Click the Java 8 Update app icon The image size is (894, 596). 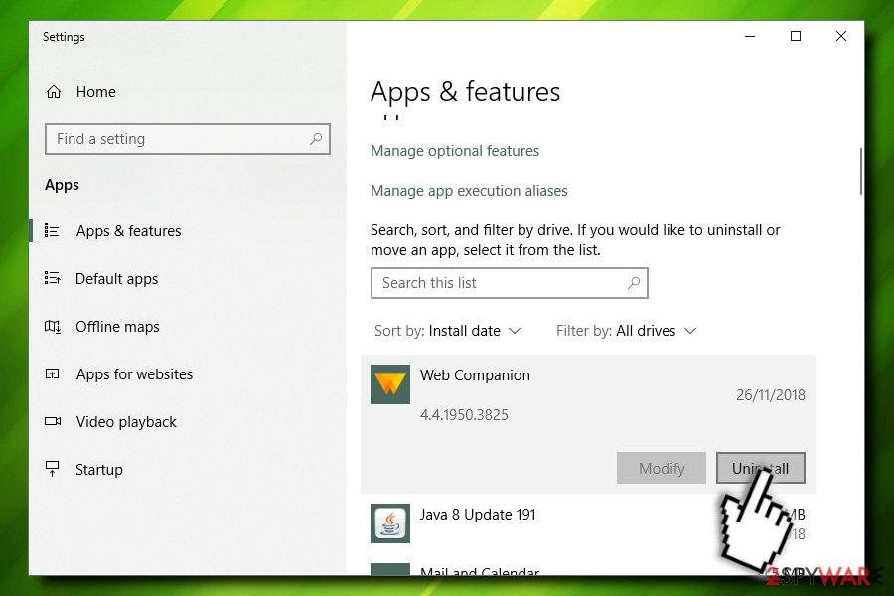tap(390, 523)
